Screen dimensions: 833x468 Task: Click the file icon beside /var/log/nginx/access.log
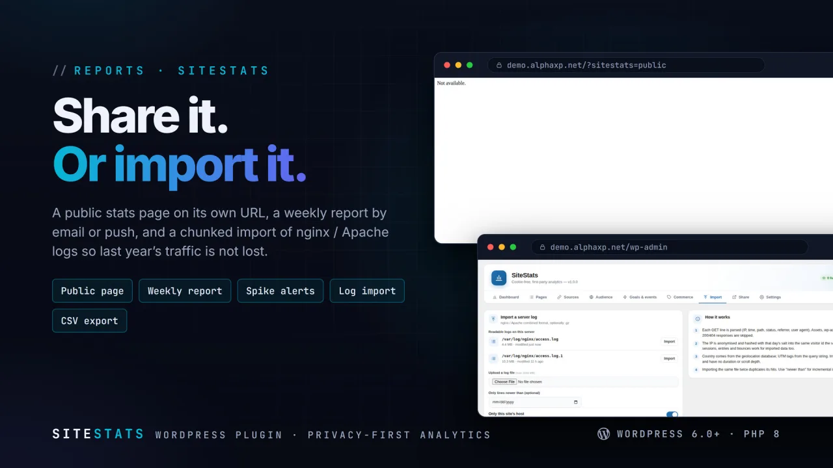tap(493, 341)
